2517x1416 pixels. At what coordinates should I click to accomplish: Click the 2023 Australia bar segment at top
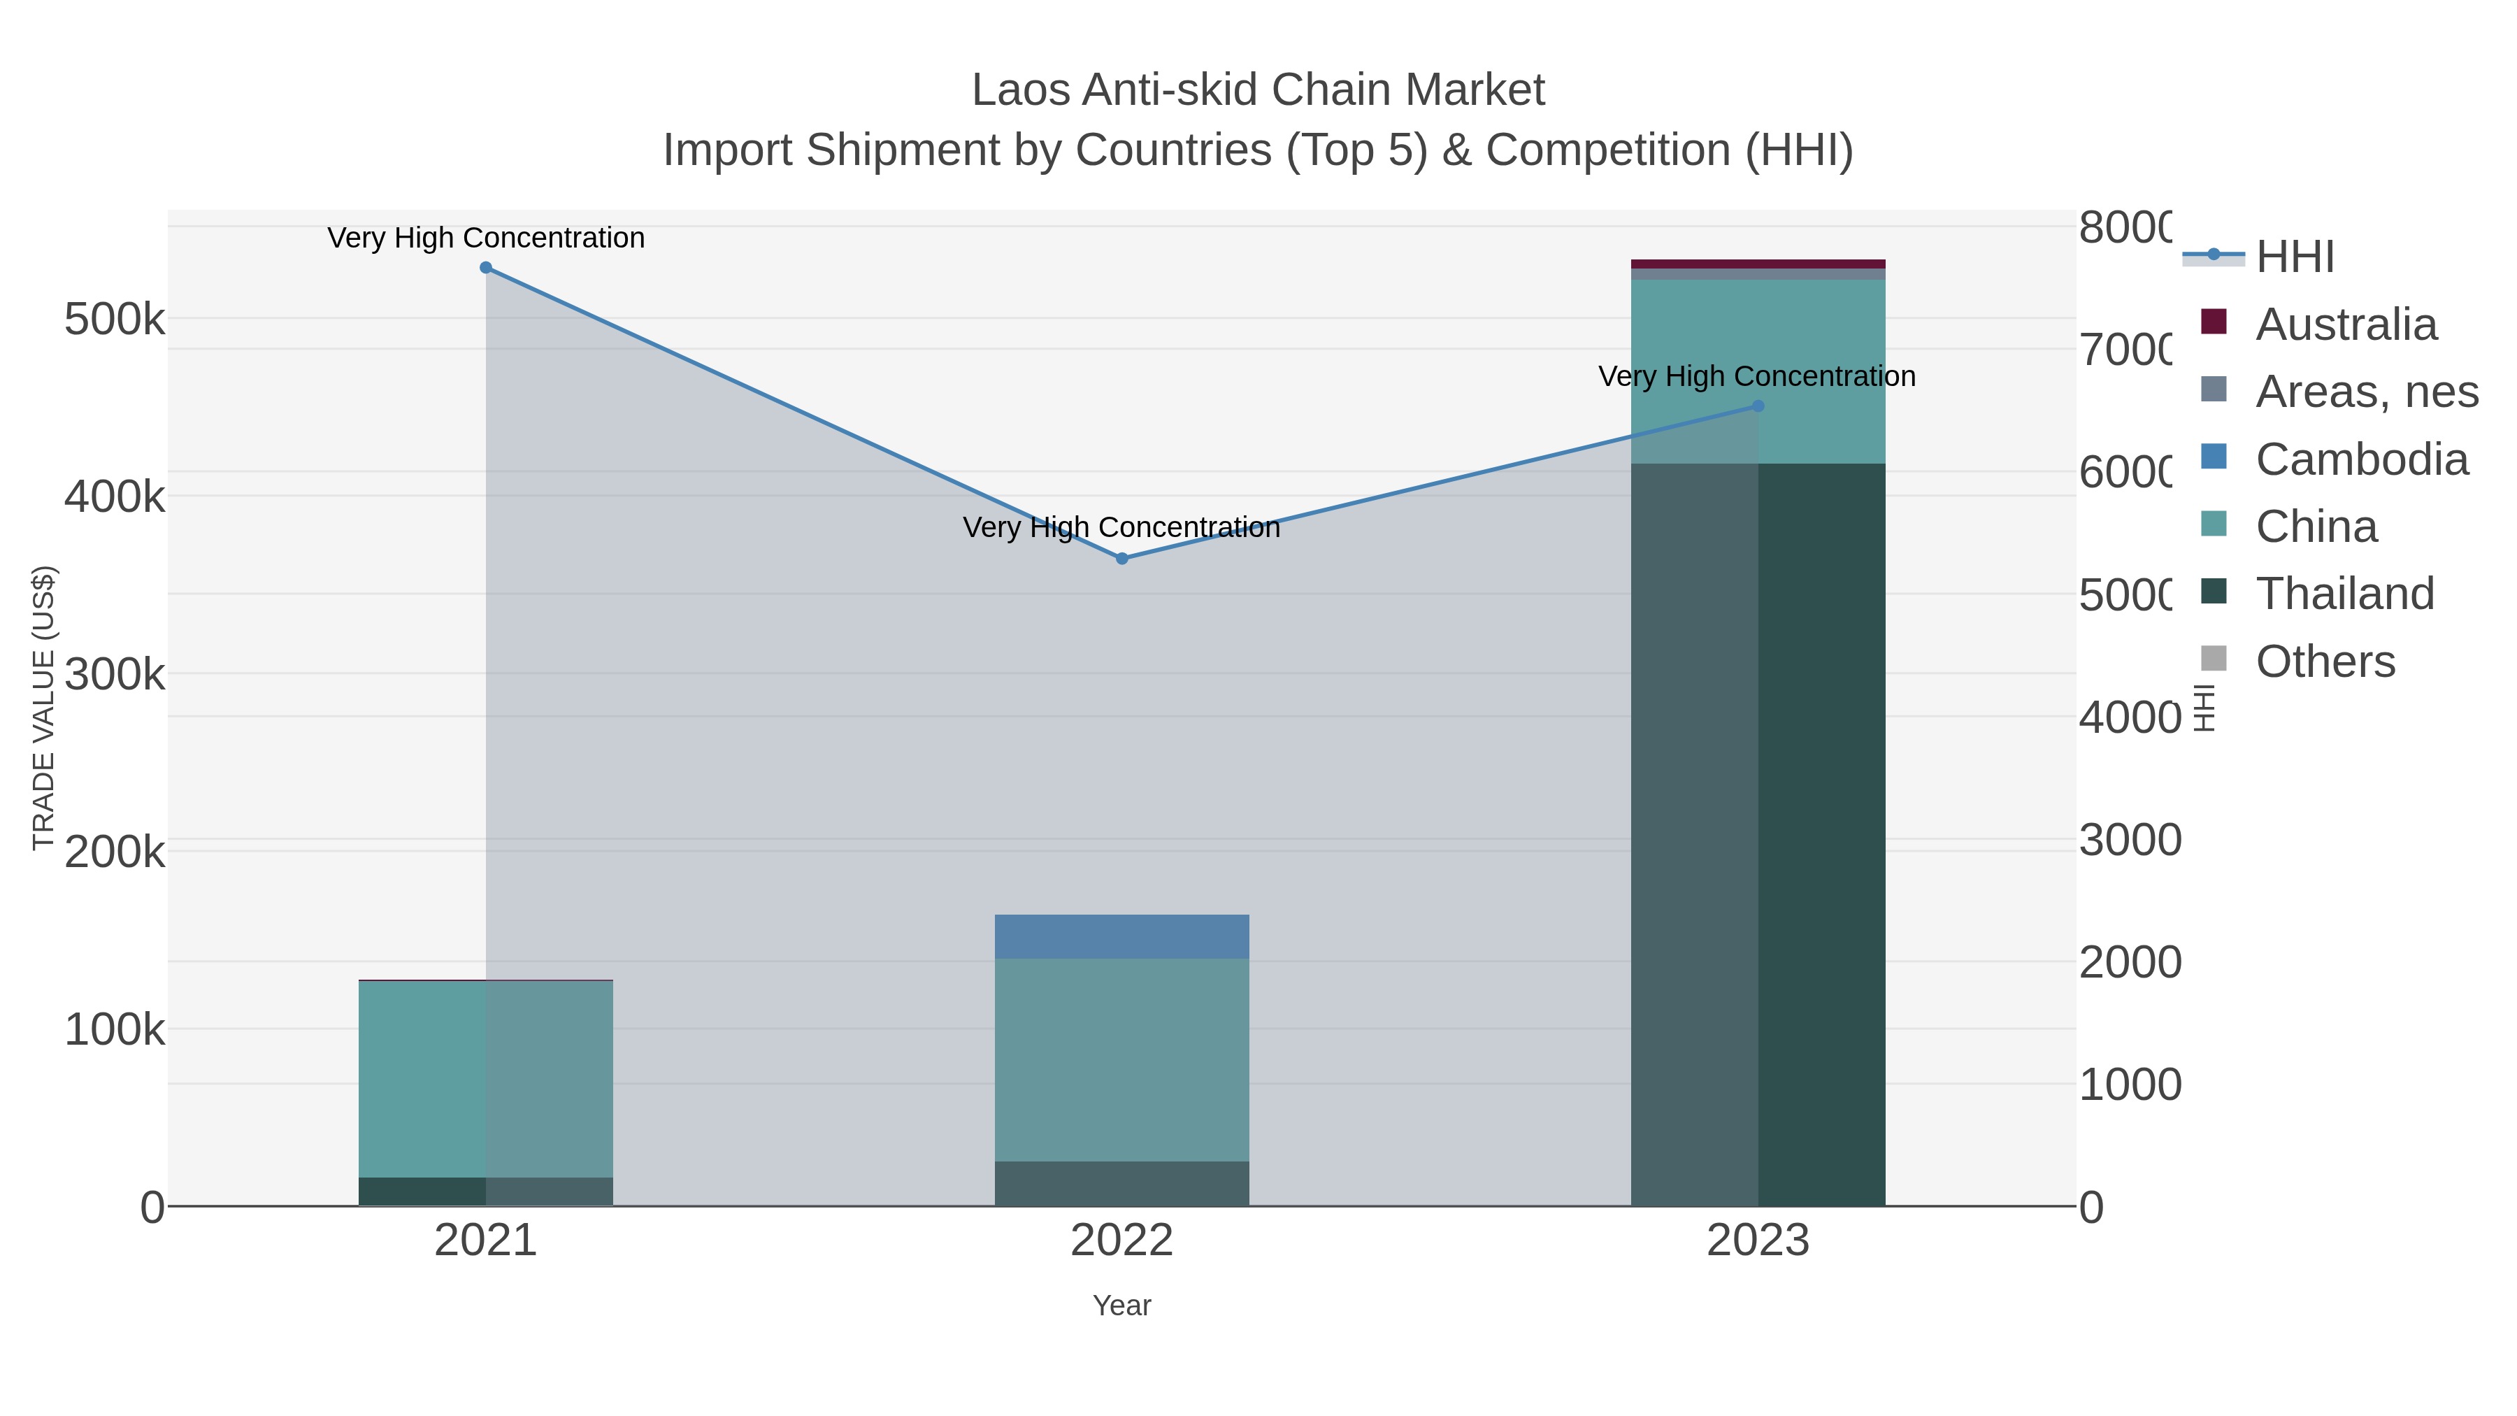pos(1758,264)
